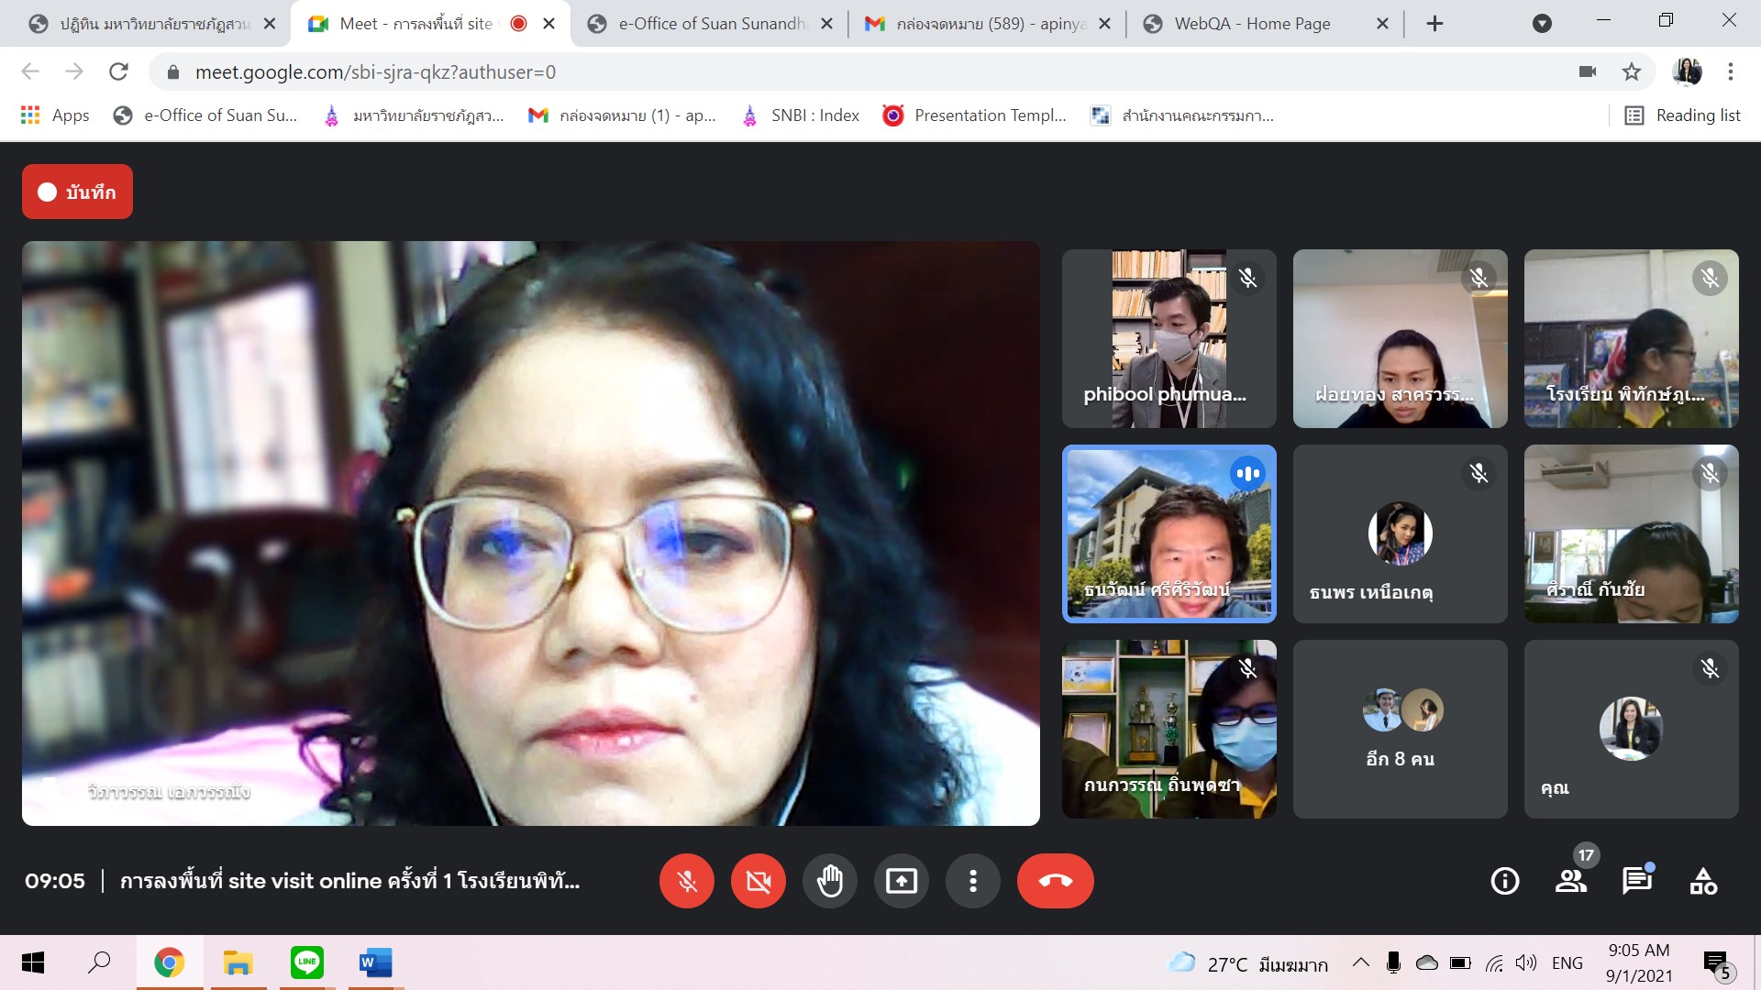Click the อีก 8 คน participants tile
1761x990 pixels.
[x=1400, y=729]
